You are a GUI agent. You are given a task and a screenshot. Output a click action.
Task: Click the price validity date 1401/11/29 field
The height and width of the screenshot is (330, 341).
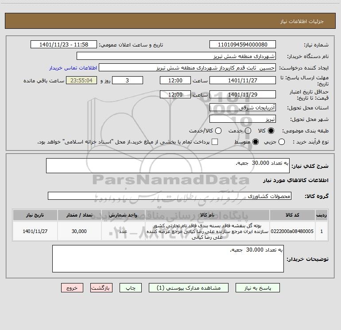(x=243, y=94)
